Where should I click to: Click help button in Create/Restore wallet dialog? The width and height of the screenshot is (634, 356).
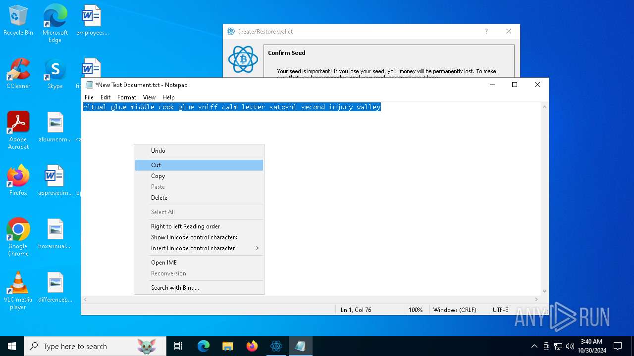point(486,31)
